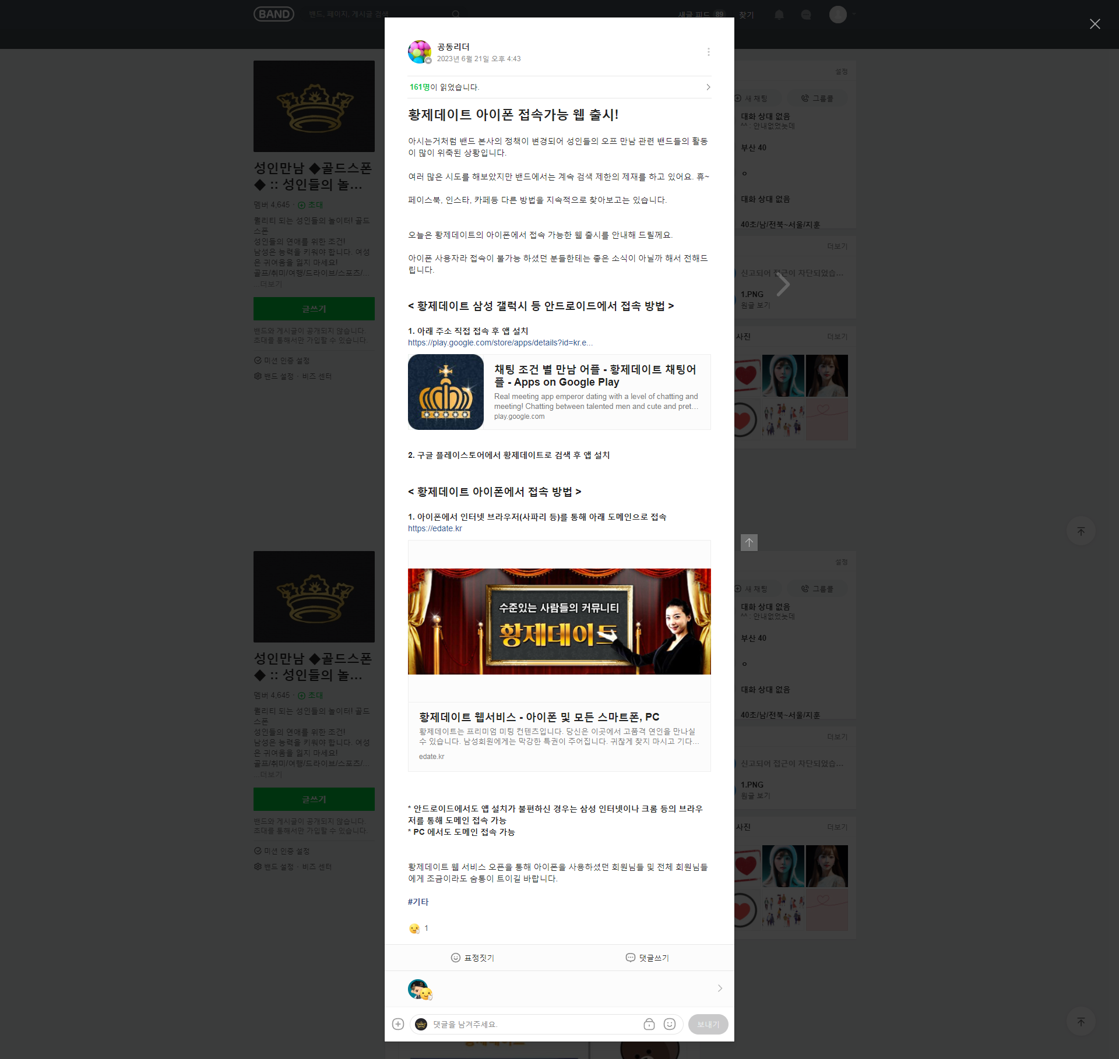Toggle the secret comment lock icon
Viewport: 1119px width, 1059px height.
(x=649, y=1024)
